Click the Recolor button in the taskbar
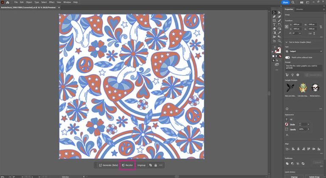 pos(127,165)
